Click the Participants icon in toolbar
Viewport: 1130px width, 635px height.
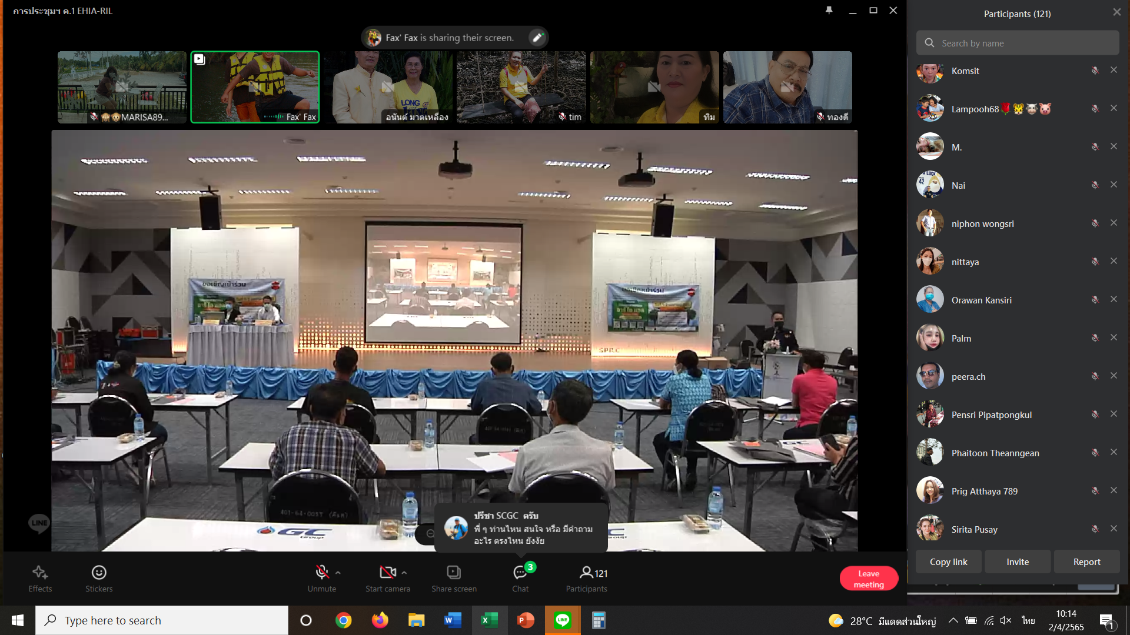[587, 578]
